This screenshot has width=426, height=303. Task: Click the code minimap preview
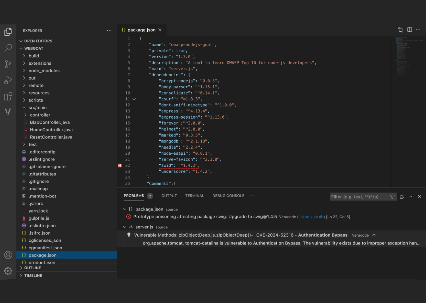click(408, 58)
